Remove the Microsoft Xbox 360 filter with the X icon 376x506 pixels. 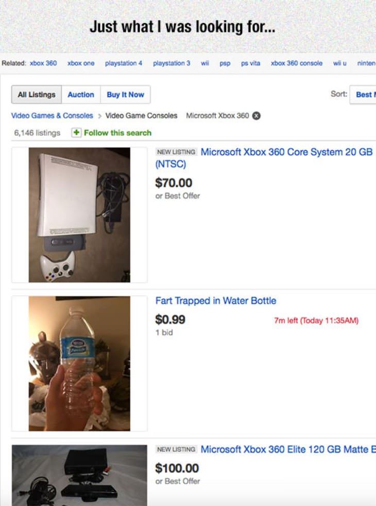point(256,116)
